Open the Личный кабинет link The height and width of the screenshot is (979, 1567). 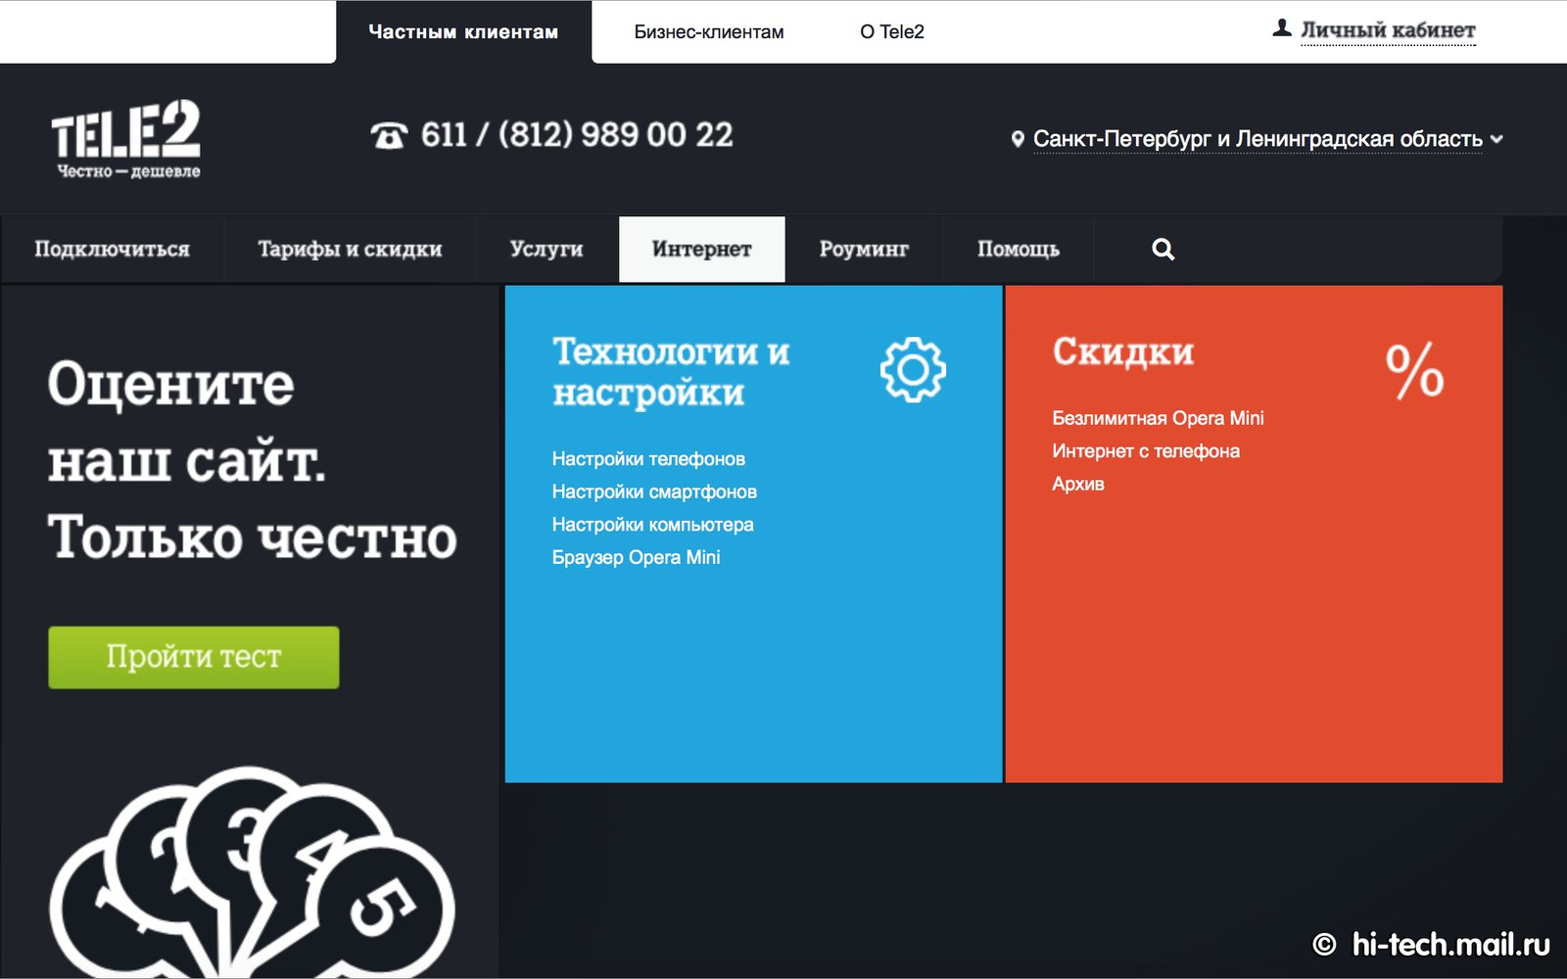pos(1388,30)
